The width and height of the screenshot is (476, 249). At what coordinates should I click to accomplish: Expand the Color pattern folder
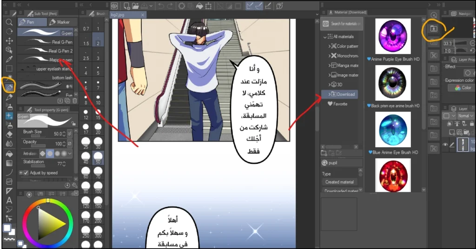[x=329, y=46]
